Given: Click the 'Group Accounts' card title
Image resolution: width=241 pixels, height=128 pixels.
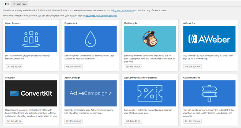Looking at the screenshot, I should (13, 23).
